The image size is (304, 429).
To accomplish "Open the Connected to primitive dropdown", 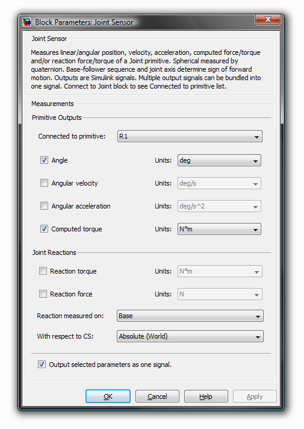I will tap(190, 136).
